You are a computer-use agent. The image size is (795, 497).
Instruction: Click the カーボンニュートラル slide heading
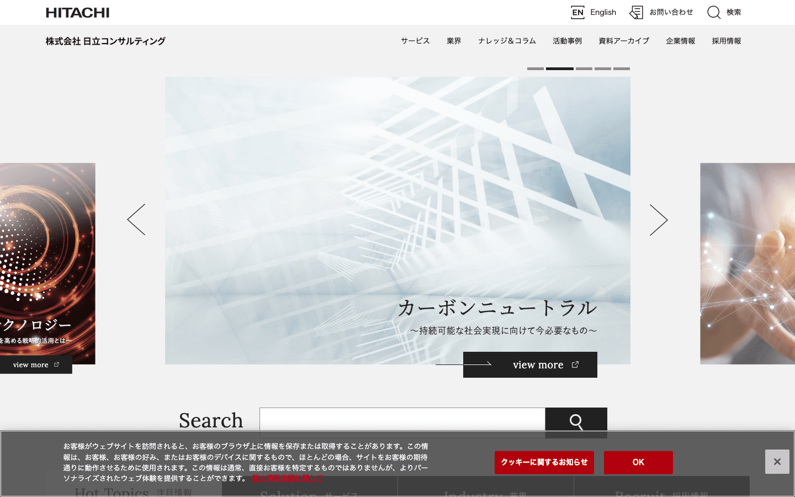(497, 308)
